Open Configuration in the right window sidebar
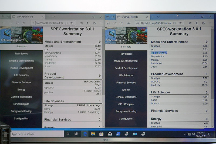This screenshot has width=216, height=144. click(x=126, y=119)
